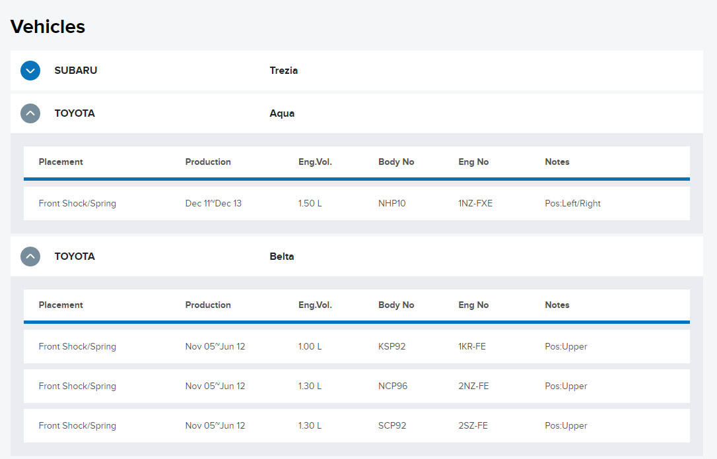Click Notes header in Aqua table
The width and height of the screenshot is (717, 459).
pyautogui.click(x=557, y=162)
